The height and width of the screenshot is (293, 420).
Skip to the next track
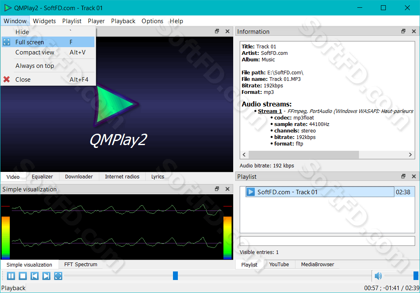coord(46,276)
